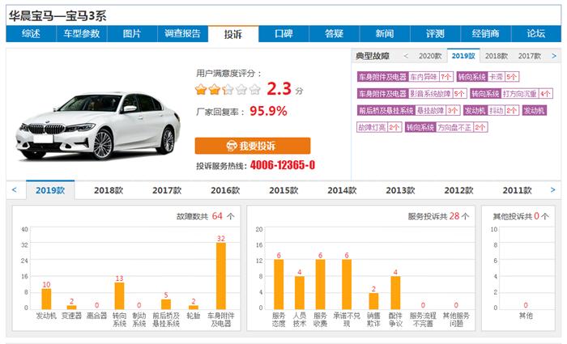
Task: Switch to the 评测 tab
Action: click(x=435, y=34)
